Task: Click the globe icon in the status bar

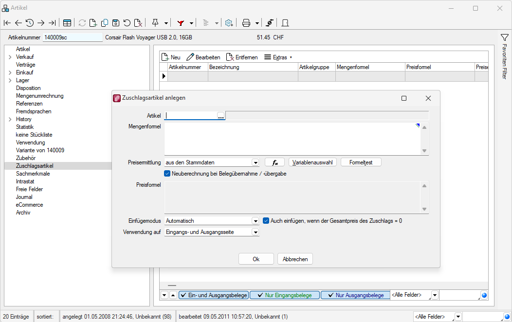Action: click(507, 317)
